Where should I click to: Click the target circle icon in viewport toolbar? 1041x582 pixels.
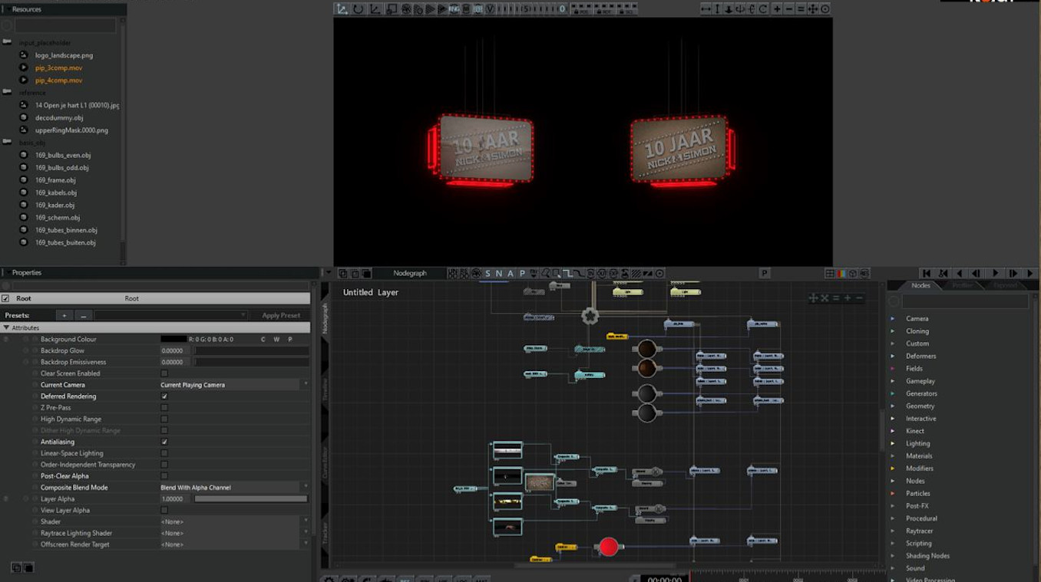[x=825, y=9]
